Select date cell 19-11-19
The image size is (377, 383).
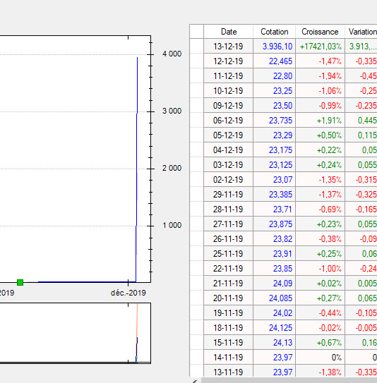tap(228, 312)
